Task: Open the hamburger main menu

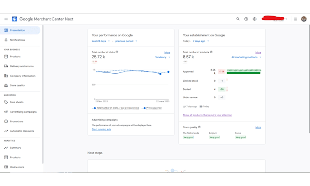Action: pos(6,19)
